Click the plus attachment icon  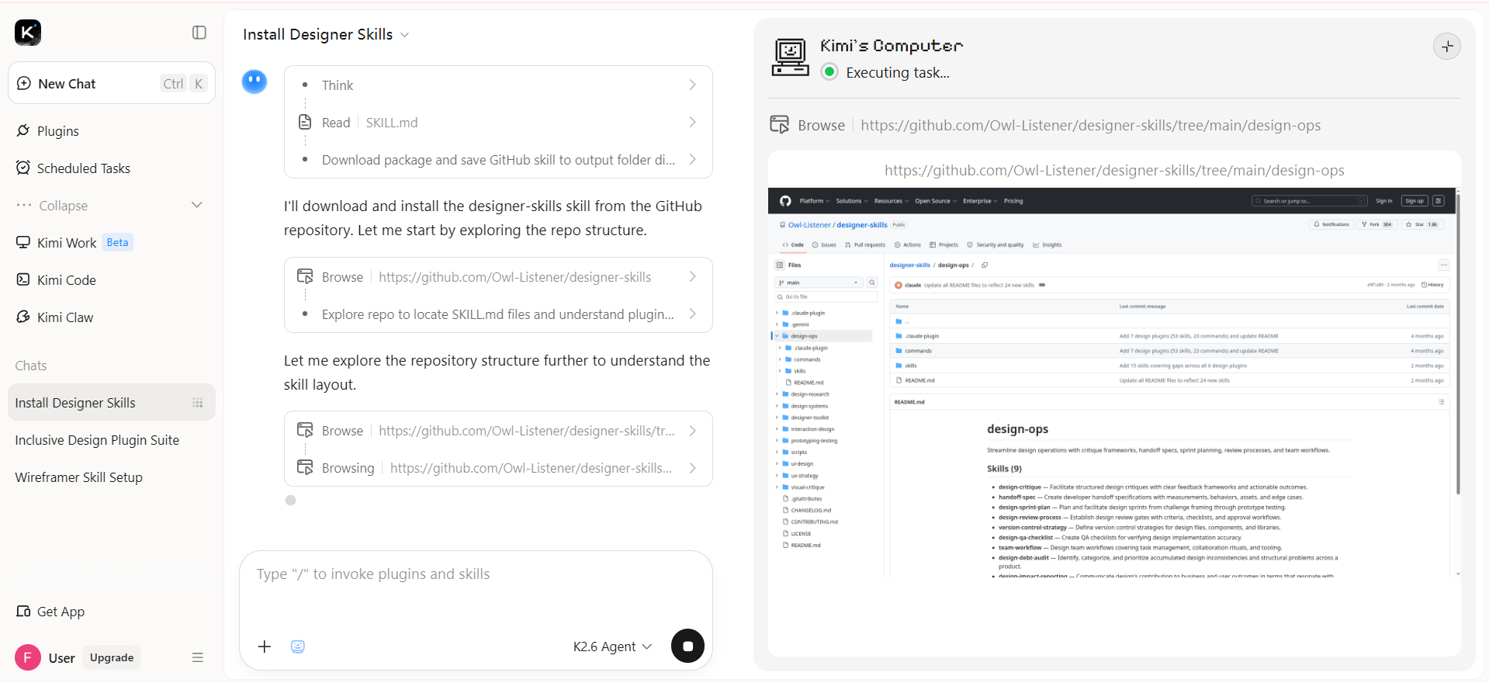point(265,647)
